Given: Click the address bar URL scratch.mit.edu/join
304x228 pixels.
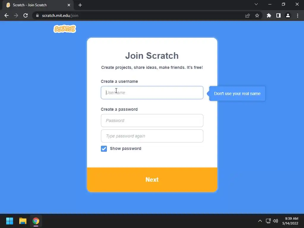Looking at the screenshot, I should [x=60, y=15].
